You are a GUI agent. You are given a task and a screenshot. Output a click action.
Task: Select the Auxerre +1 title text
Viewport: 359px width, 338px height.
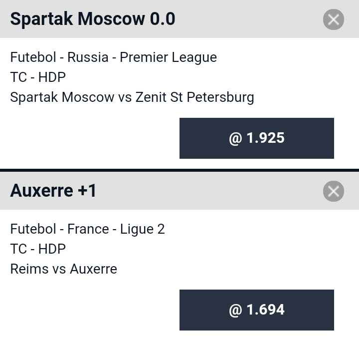pyautogui.click(x=53, y=191)
